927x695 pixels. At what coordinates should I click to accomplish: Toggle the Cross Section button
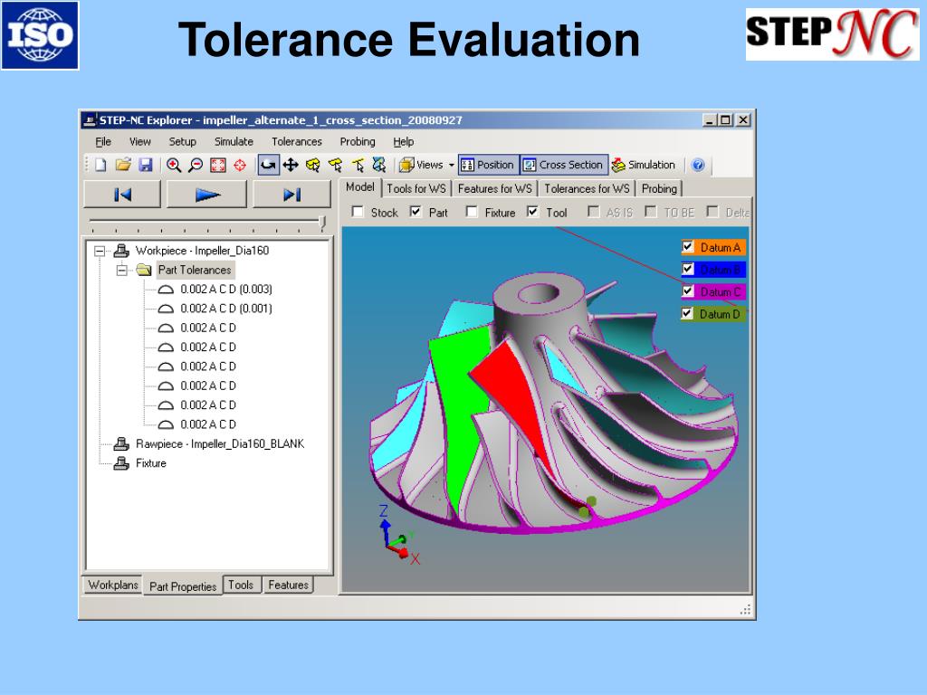pos(564,165)
